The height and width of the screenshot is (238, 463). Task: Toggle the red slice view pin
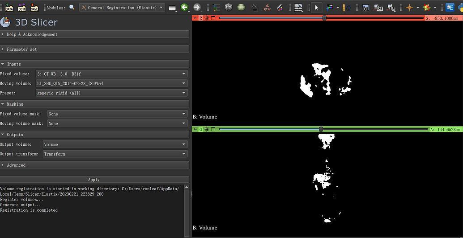click(x=195, y=18)
